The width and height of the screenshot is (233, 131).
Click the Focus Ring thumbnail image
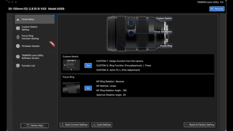pyautogui.click(x=71, y=88)
